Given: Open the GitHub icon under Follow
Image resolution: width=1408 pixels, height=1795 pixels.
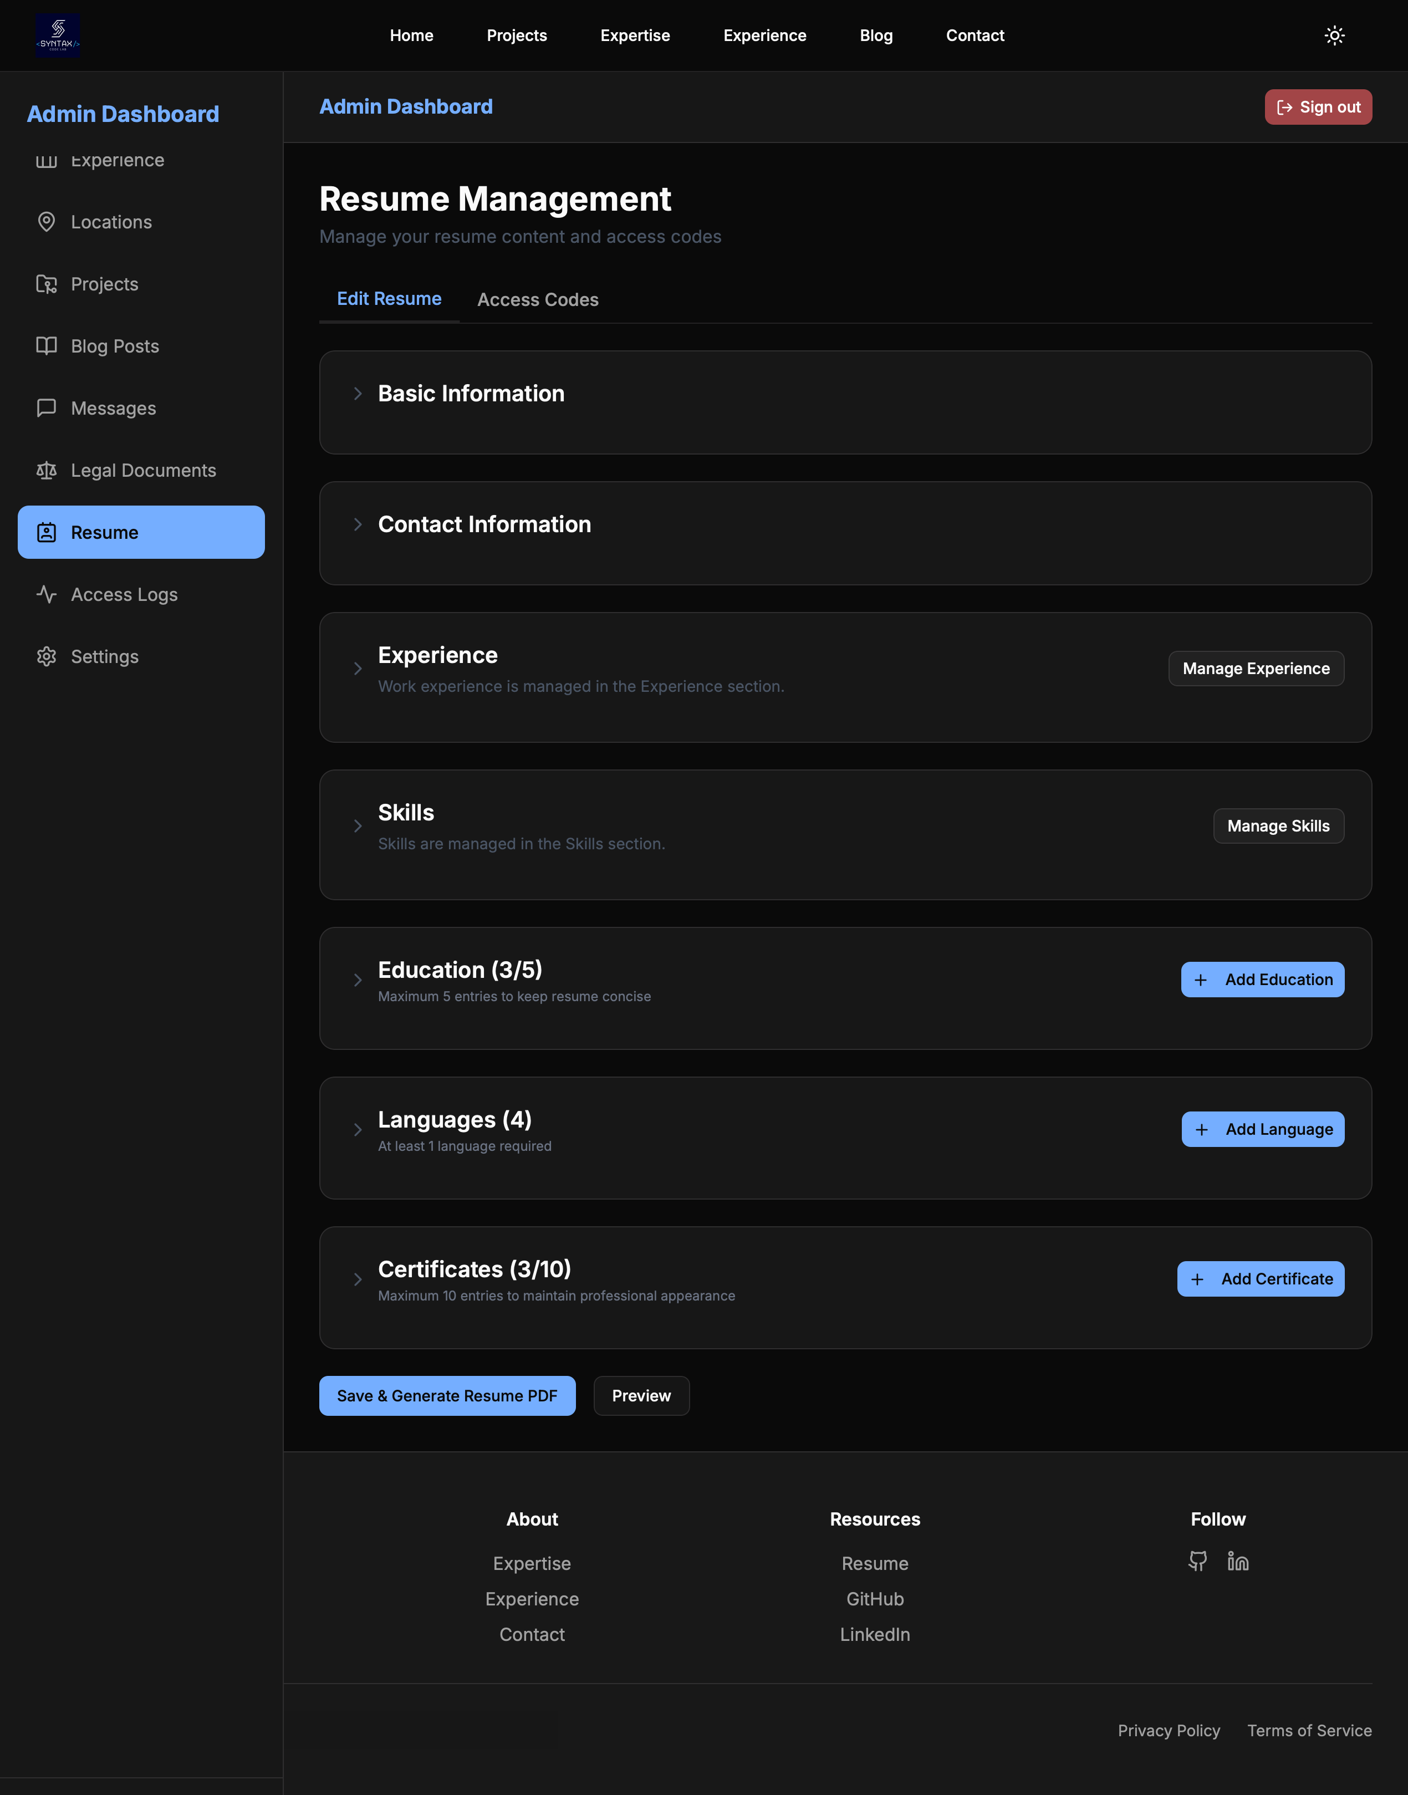Looking at the screenshot, I should (1198, 1561).
